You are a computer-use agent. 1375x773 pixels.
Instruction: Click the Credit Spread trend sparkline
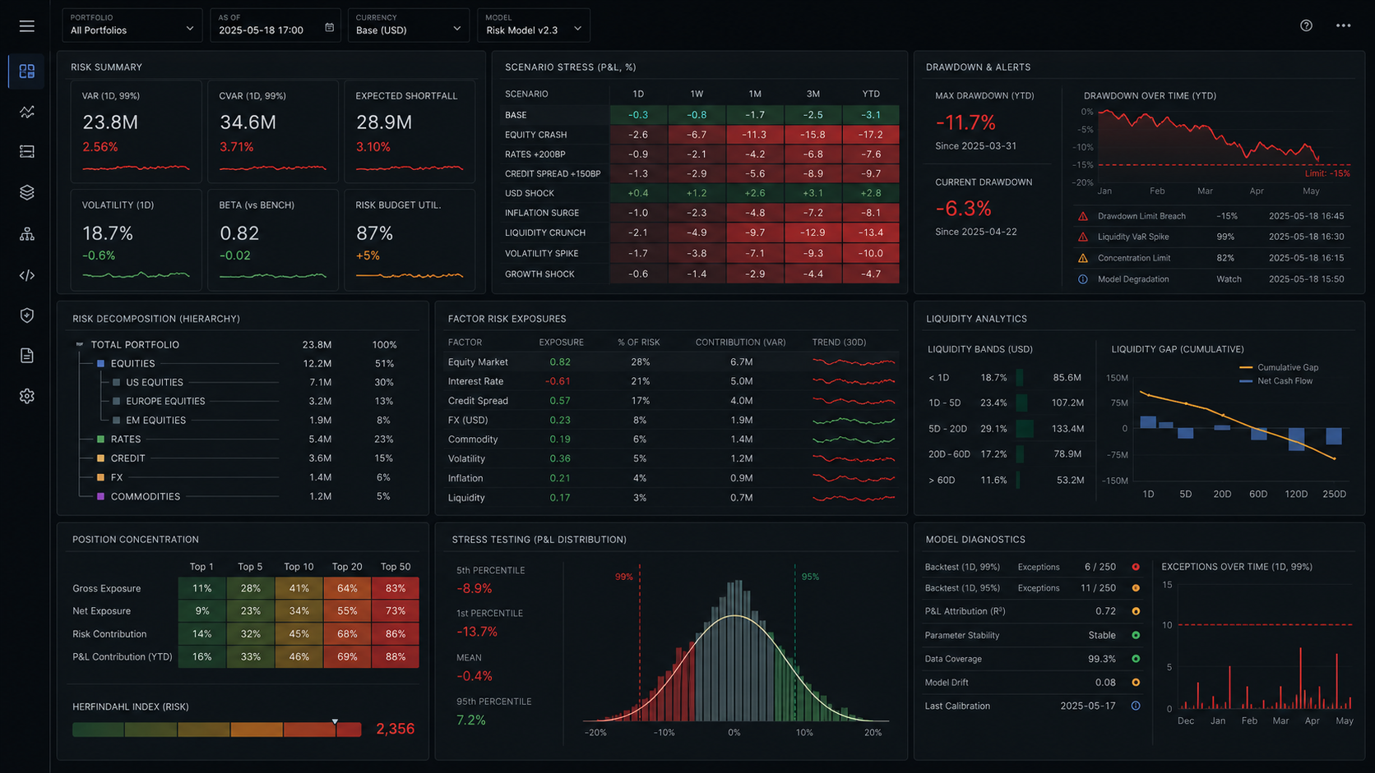coord(854,401)
